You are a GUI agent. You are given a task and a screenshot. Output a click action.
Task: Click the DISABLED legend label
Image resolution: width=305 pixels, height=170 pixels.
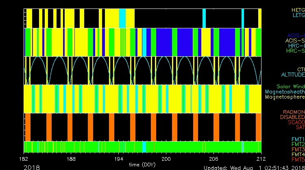[x=292, y=117]
